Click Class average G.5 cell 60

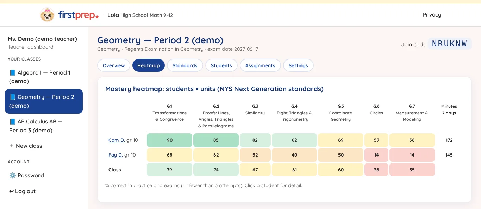click(x=341, y=170)
